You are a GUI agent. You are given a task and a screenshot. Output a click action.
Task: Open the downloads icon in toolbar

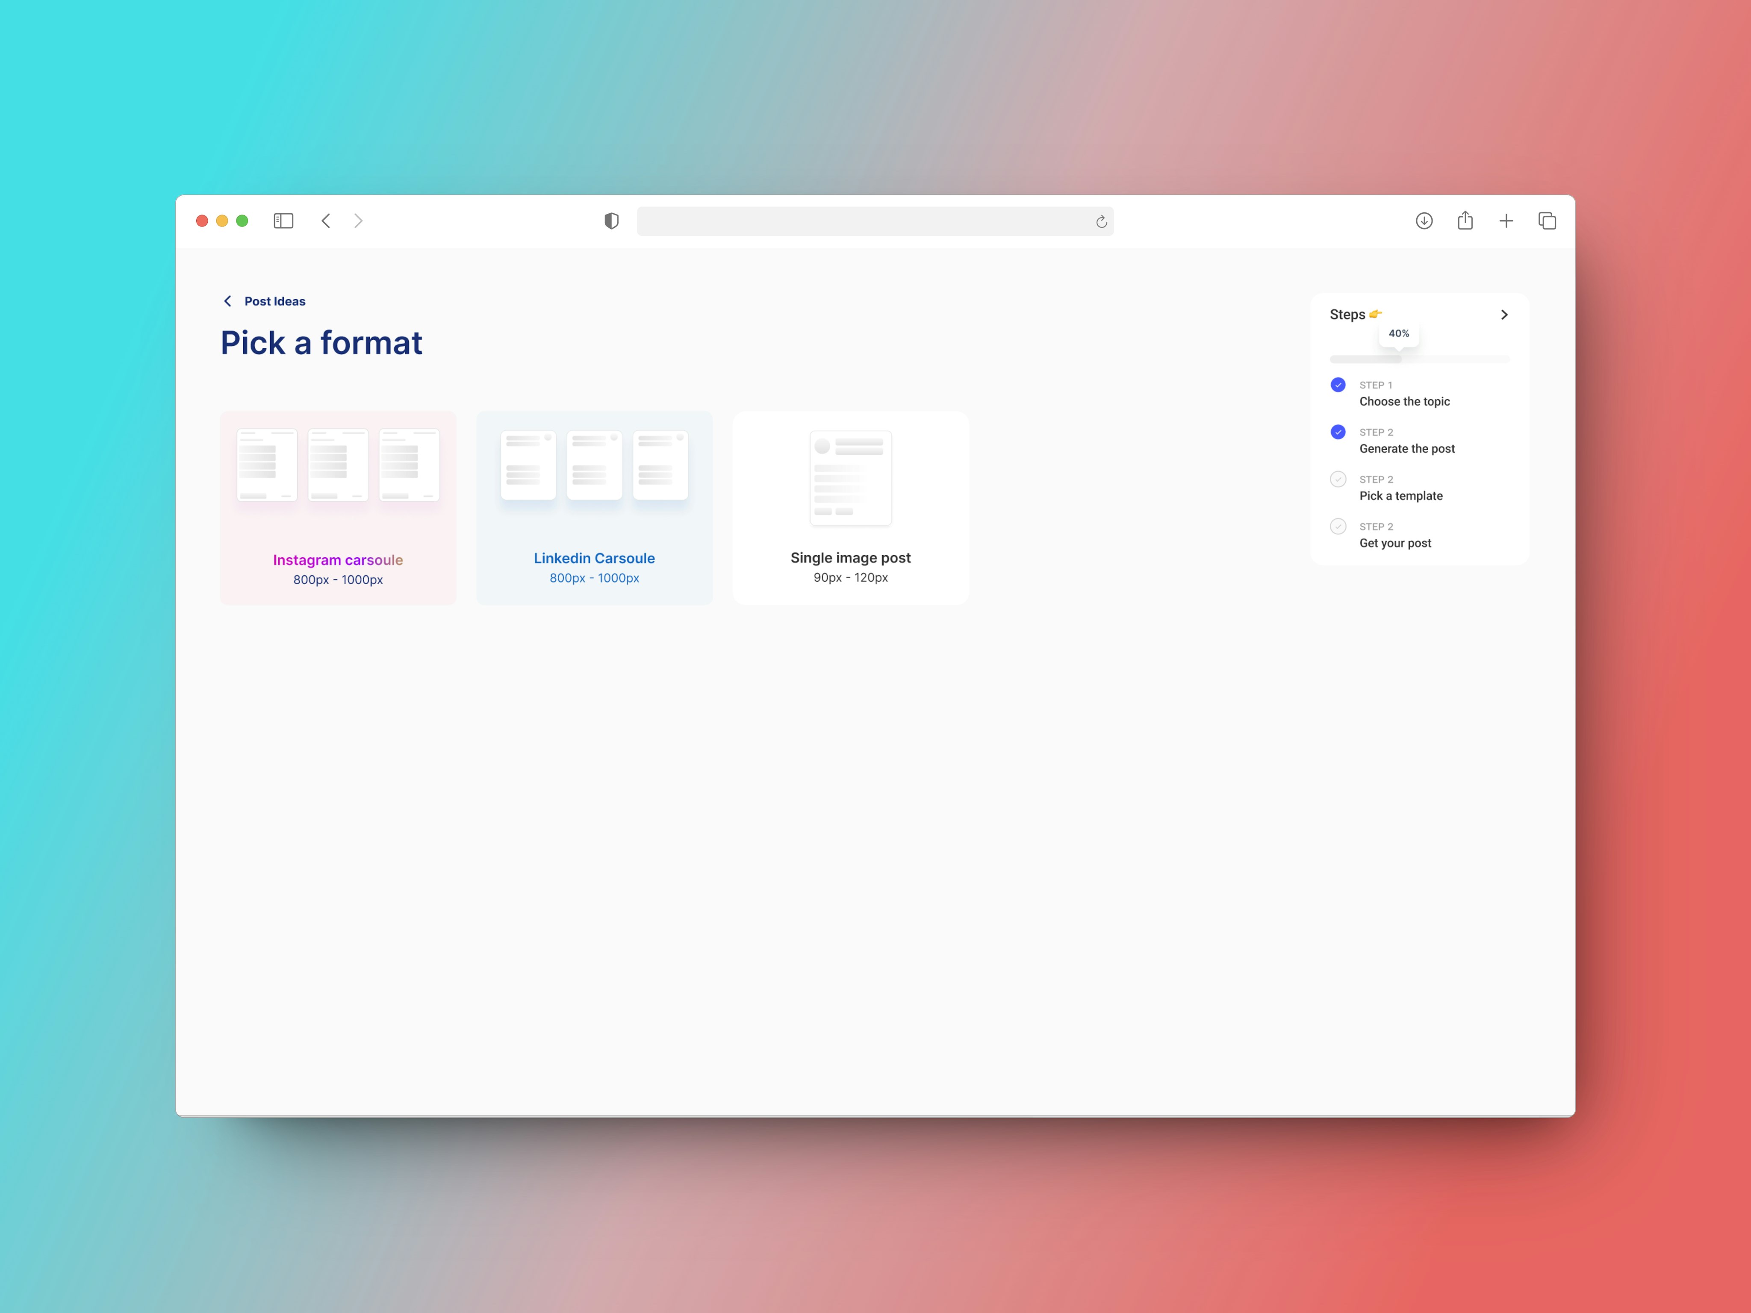(1424, 221)
